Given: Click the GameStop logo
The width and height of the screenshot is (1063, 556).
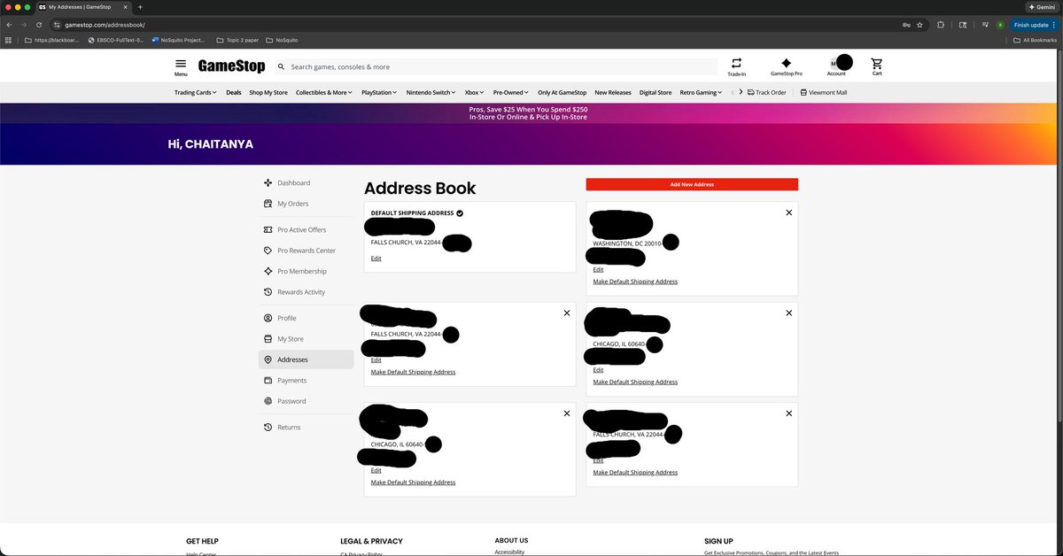Looking at the screenshot, I should 231,66.
